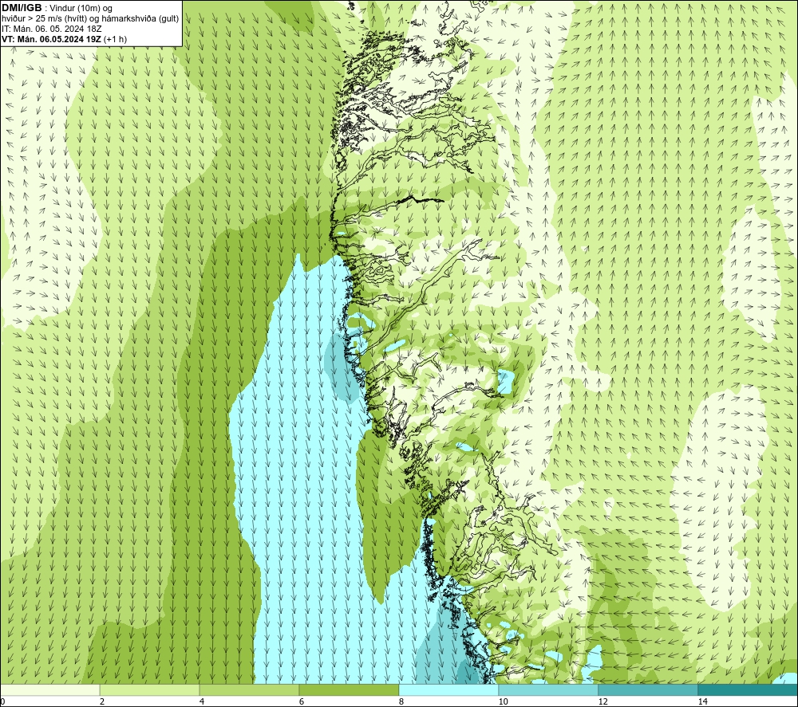The image size is (798, 707).
Task: Click the 'VT: Mán. 06.05.2024 19Z' valid time
Action: click(51, 39)
